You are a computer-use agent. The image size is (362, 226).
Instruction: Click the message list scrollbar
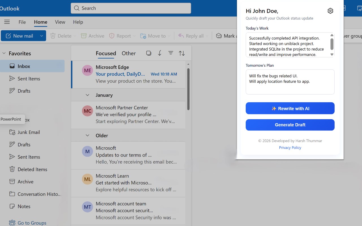(188, 89)
